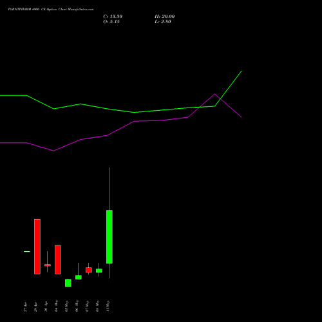Viewport: 322px width, 322px height.
Task: Click the peak of the purple indicator line
Action: (214, 94)
